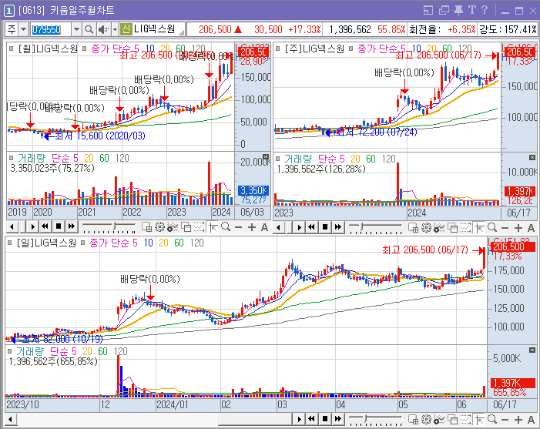This screenshot has height=429, width=540.
Task: Click the 최저 15,600 (2020/03) monthly label
Action: (x=100, y=136)
